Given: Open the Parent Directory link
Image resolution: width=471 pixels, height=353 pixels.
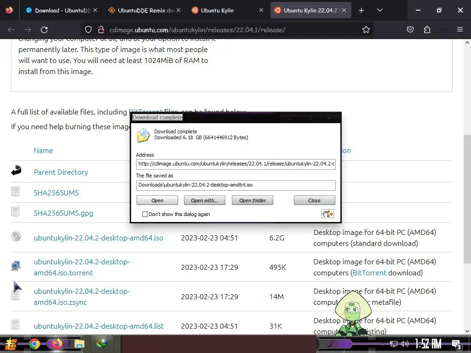Looking at the screenshot, I should [61, 172].
